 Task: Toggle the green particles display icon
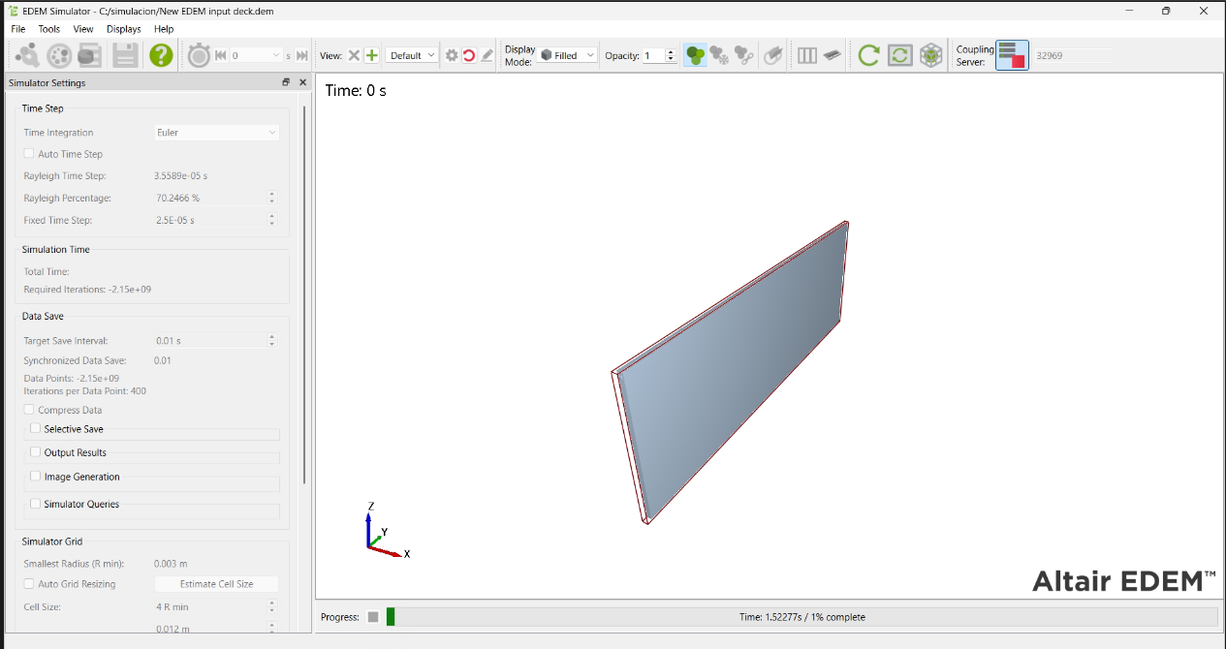(x=695, y=55)
